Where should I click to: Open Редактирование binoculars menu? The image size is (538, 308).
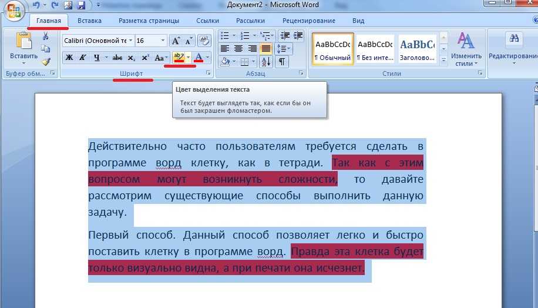coord(514,48)
